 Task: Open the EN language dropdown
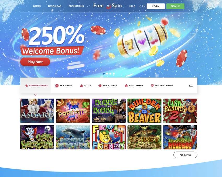coord(142,6)
